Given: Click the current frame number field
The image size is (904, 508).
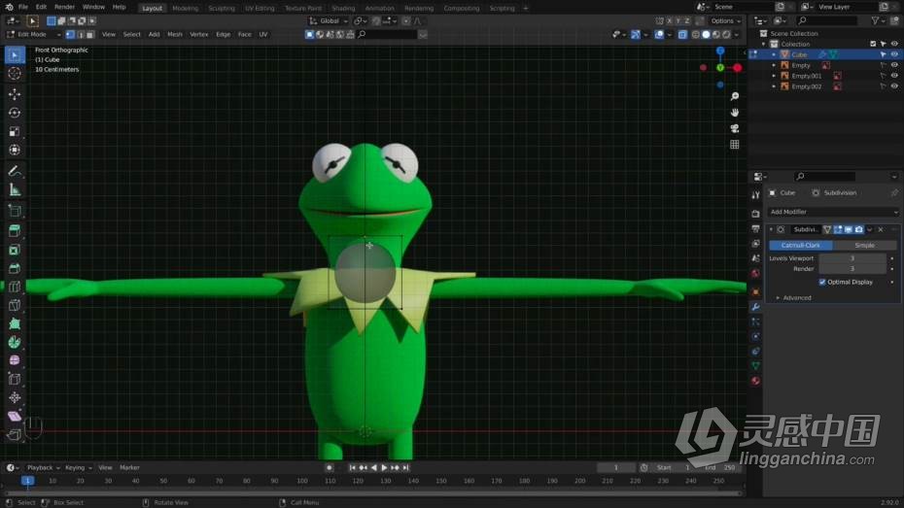Looking at the screenshot, I should point(615,467).
